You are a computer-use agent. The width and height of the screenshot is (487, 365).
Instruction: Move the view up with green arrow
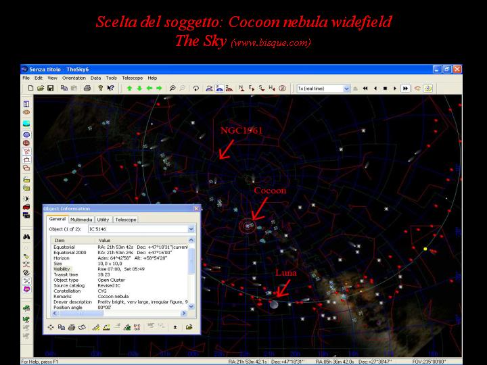[129, 89]
